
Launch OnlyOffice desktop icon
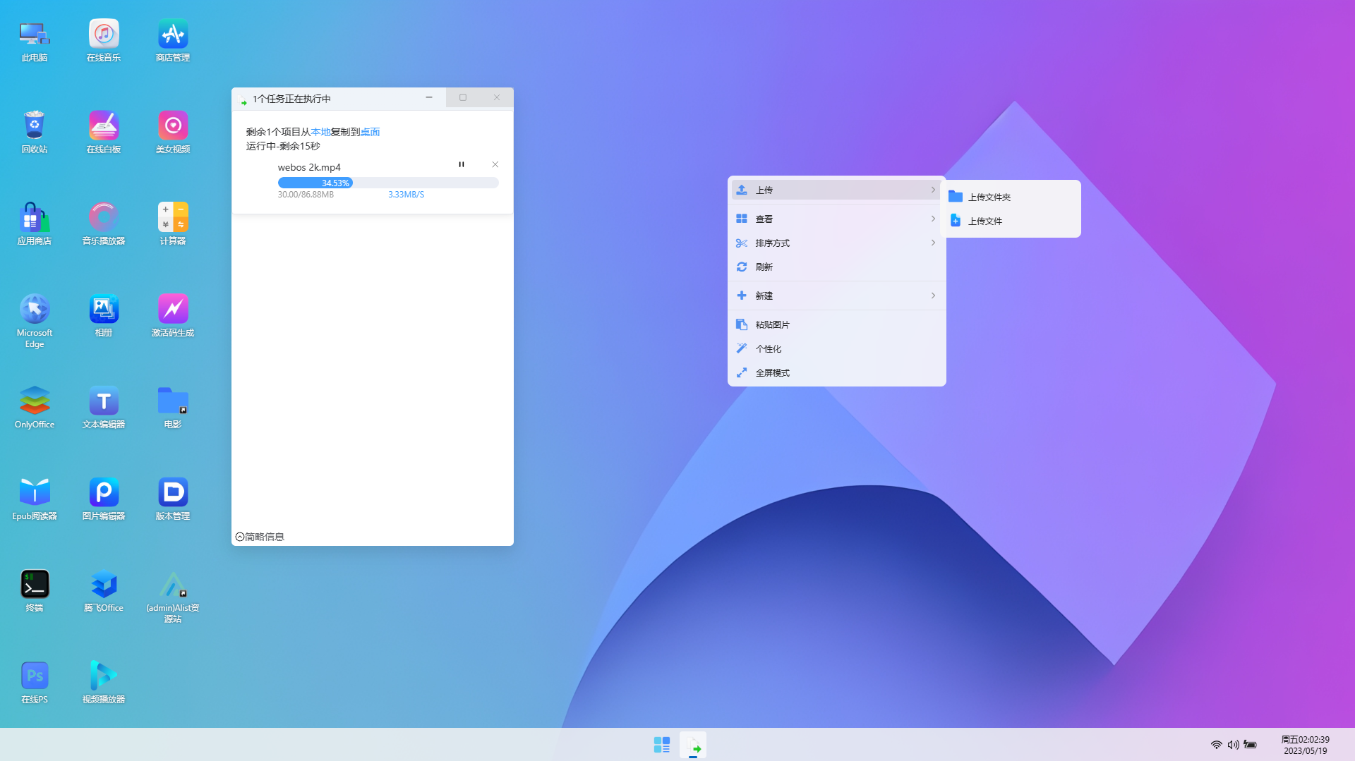35,408
